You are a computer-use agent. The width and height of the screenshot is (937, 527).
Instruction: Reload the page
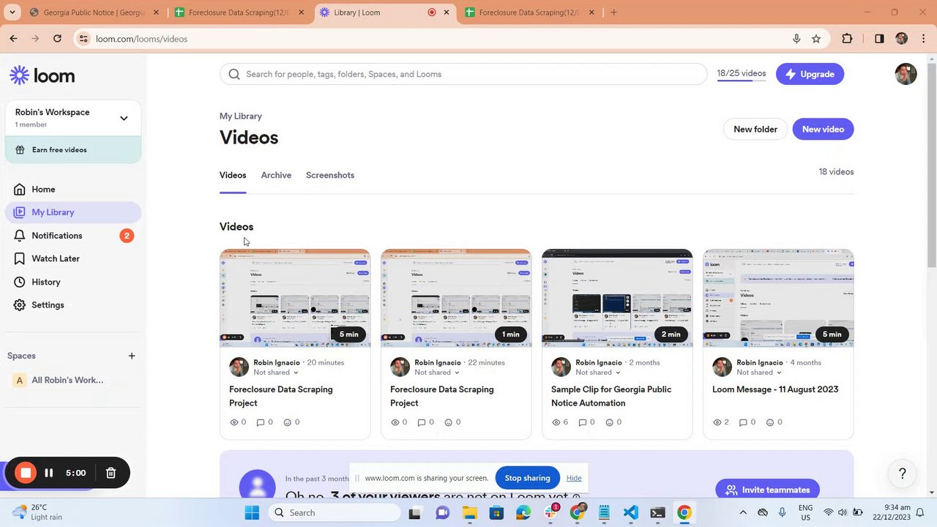[57, 39]
